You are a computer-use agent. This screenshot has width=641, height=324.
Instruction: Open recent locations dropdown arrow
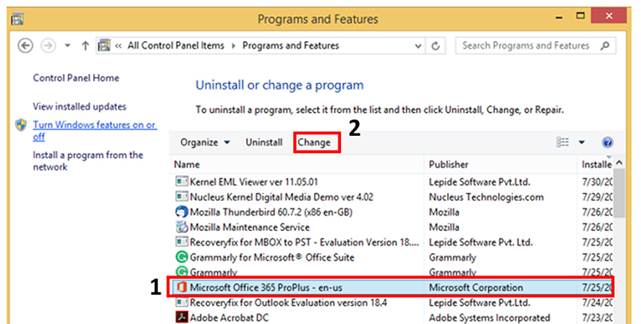coord(68,46)
